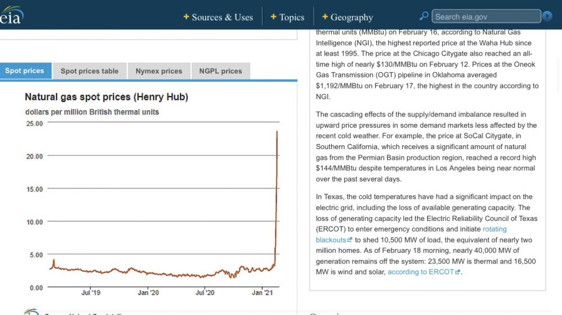Click the price spike peak on chart

(x=277, y=132)
